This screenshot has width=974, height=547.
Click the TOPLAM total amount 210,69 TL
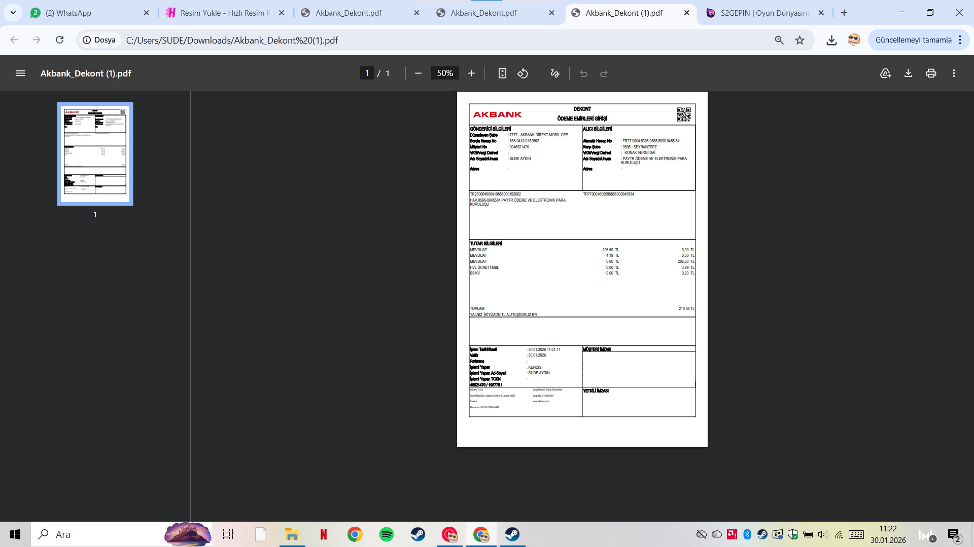pos(686,308)
